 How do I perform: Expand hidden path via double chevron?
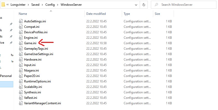click(x=8, y=5)
